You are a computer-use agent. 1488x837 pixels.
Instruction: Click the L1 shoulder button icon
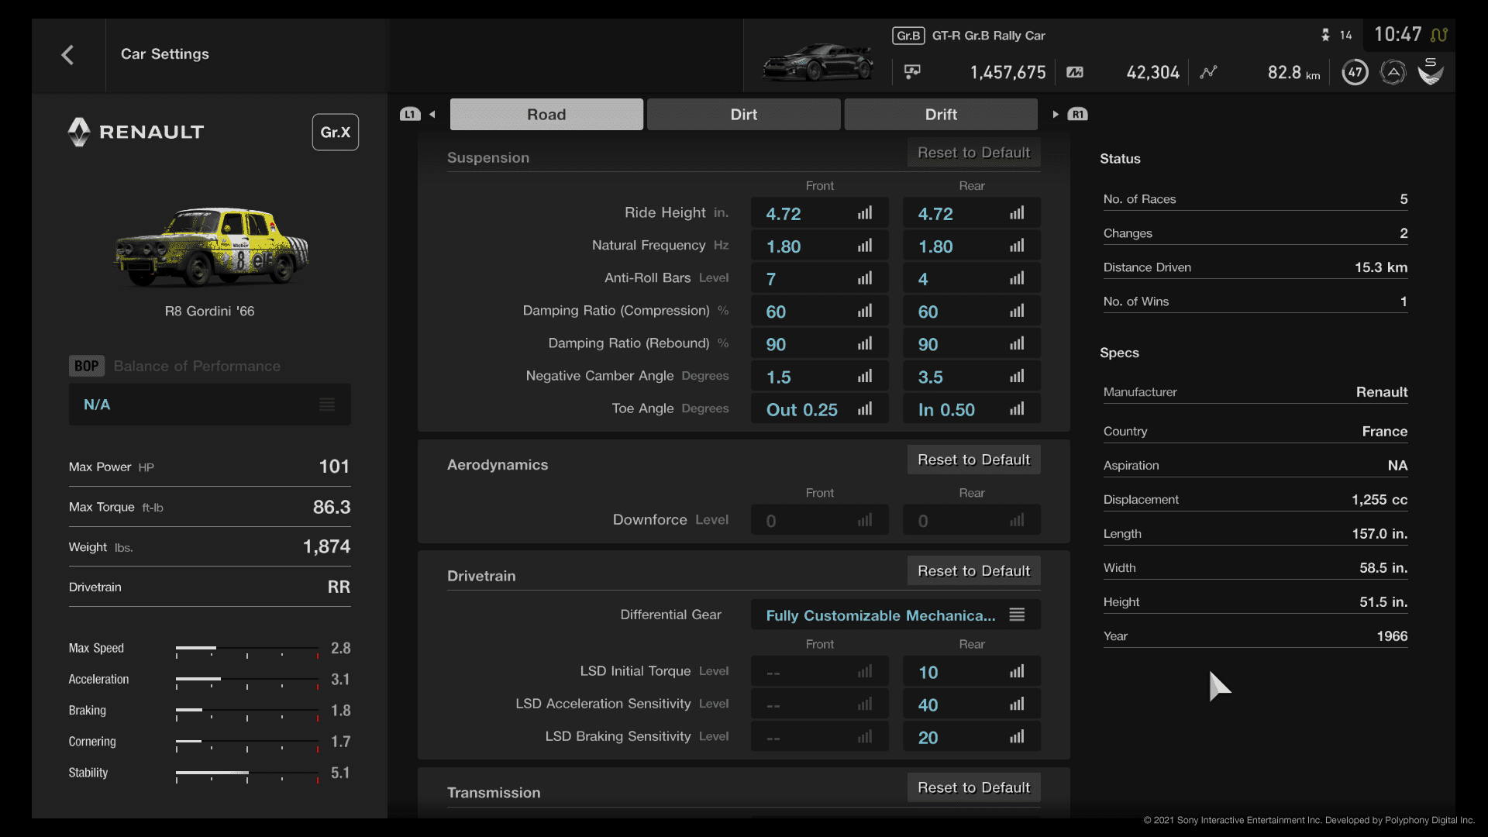coord(410,114)
